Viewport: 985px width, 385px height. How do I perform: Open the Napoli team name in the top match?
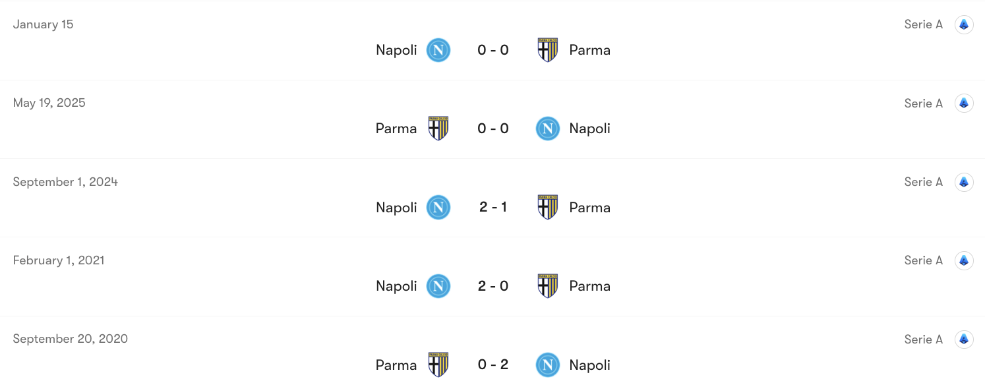point(396,50)
